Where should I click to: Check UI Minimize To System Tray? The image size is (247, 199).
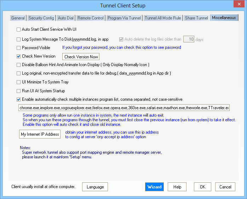point(19,82)
